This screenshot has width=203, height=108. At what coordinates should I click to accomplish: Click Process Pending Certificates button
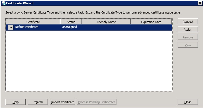(x=97, y=102)
